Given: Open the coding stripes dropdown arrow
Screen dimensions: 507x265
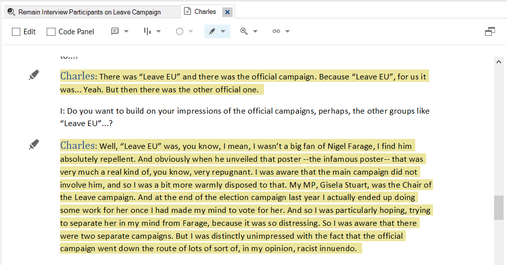Looking at the screenshot, I should pyautogui.click(x=159, y=31).
